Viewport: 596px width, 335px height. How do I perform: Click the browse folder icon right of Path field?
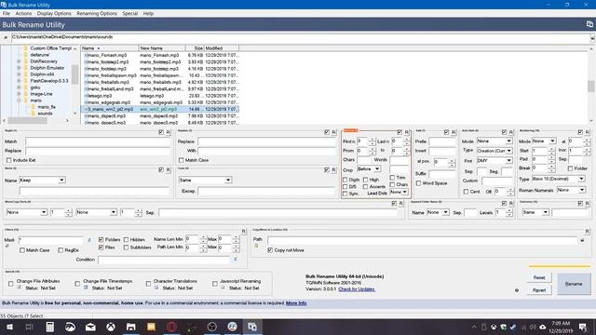pos(582,240)
